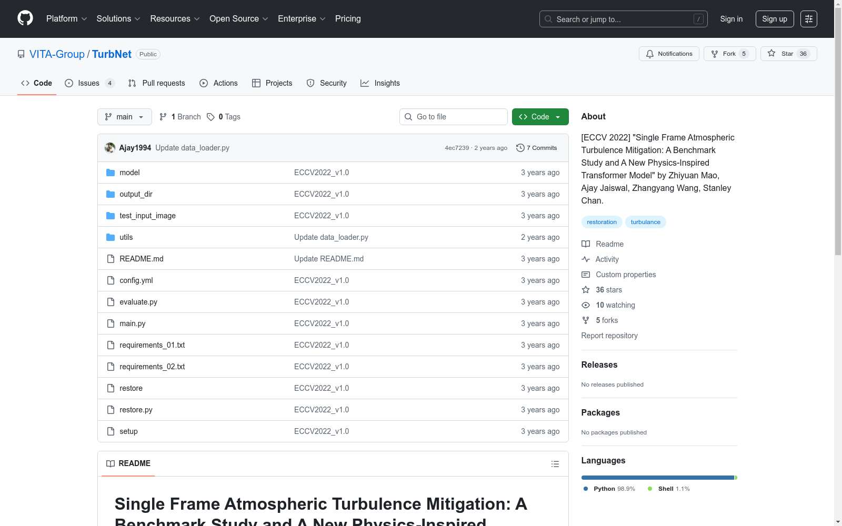
Task: Open the main.py file
Action: tap(133, 323)
